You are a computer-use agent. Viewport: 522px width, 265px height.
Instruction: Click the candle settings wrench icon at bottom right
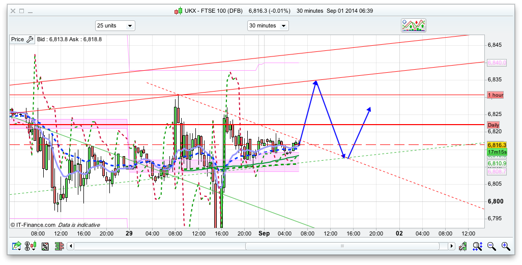pyautogui.click(x=462, y=246)
